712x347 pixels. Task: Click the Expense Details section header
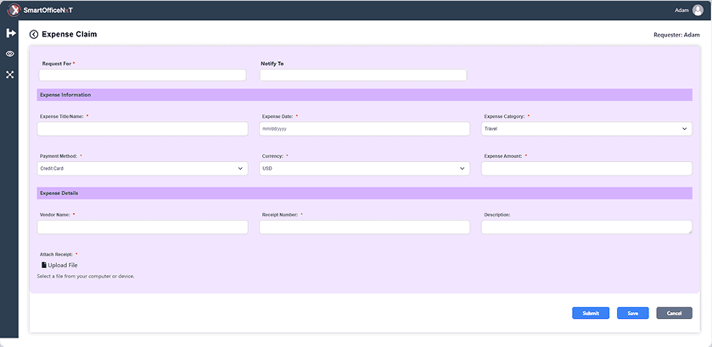click(x=365, y=193)
